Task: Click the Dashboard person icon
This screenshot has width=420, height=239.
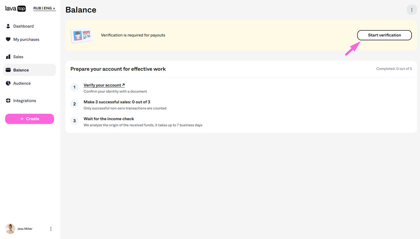Action: click(x=8, y=26)
